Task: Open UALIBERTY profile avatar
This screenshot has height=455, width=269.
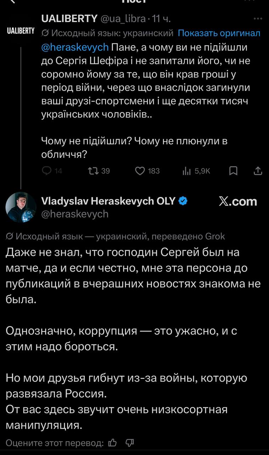Action: tap(21, 31)
